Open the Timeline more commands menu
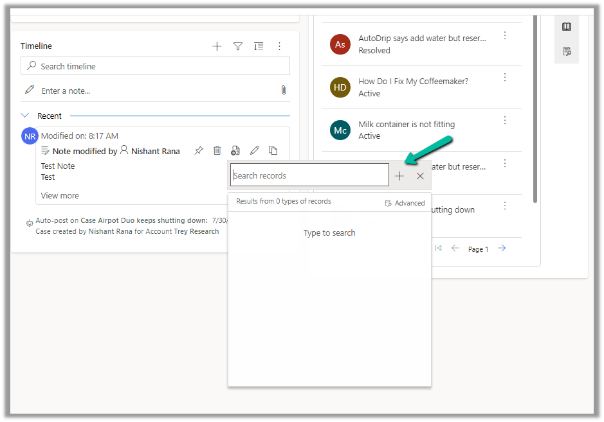Screen dimensions: 604x422 tap(279, 46)
